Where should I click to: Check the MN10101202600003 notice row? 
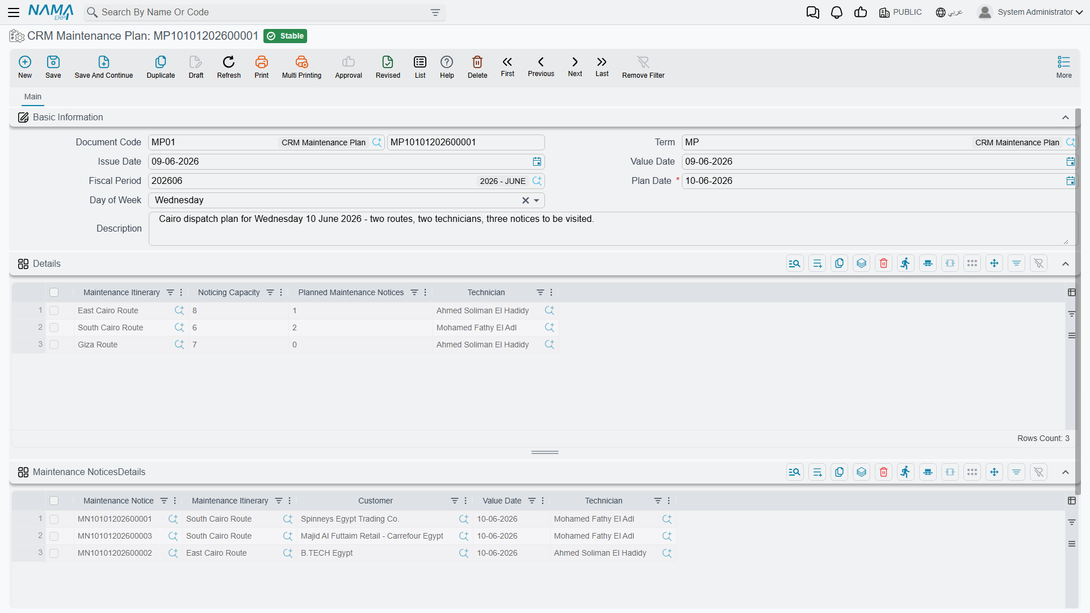tap(54, 536)
